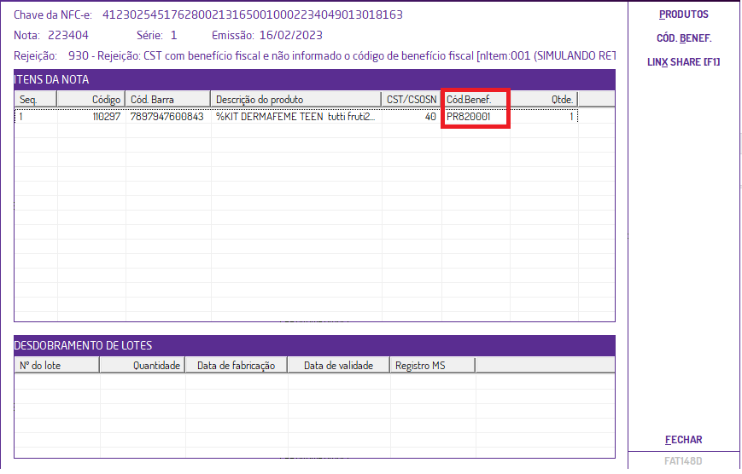Select the benefit code cell PR820001
Image resolution: width=742 pixels, height=474 pixels.
(x=476, y=117)
